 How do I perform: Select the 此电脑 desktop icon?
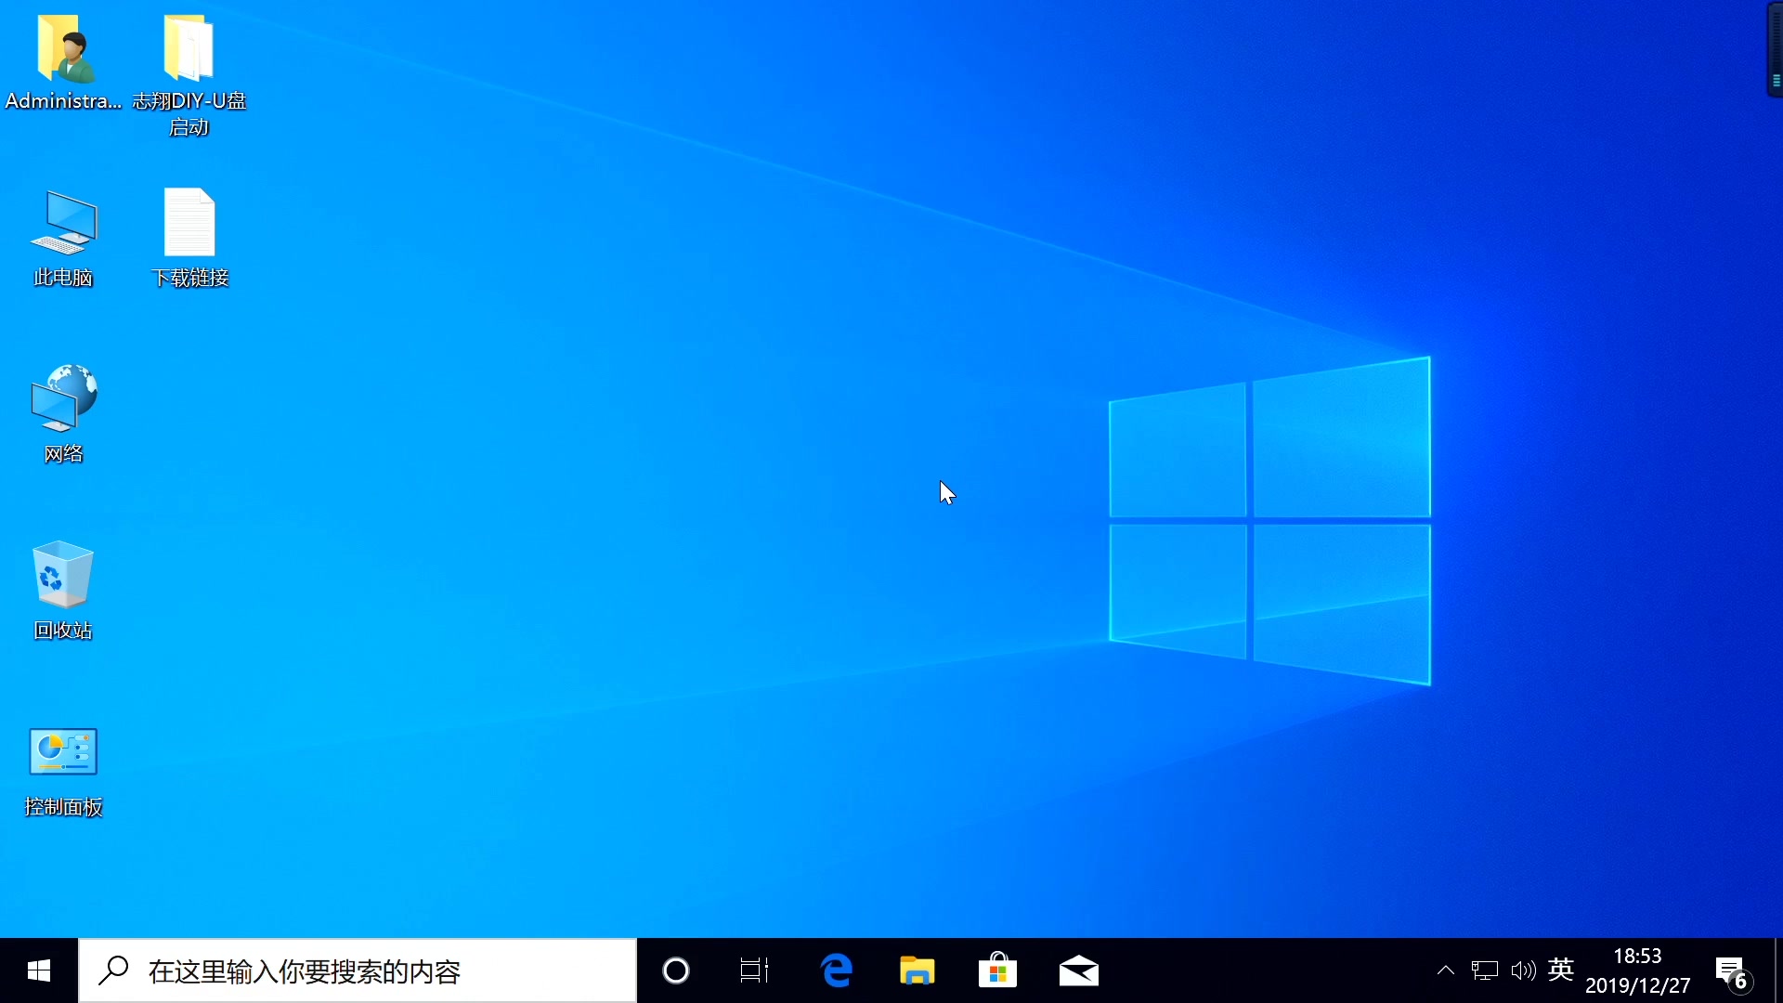63,223
